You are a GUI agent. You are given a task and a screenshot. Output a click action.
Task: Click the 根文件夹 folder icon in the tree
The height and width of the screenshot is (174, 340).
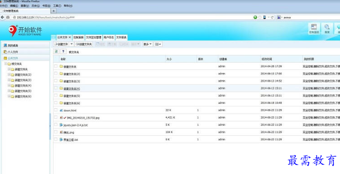9,64
